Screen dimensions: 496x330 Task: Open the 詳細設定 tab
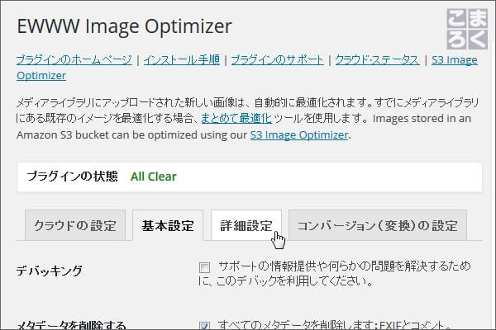(x=246, y=225)
